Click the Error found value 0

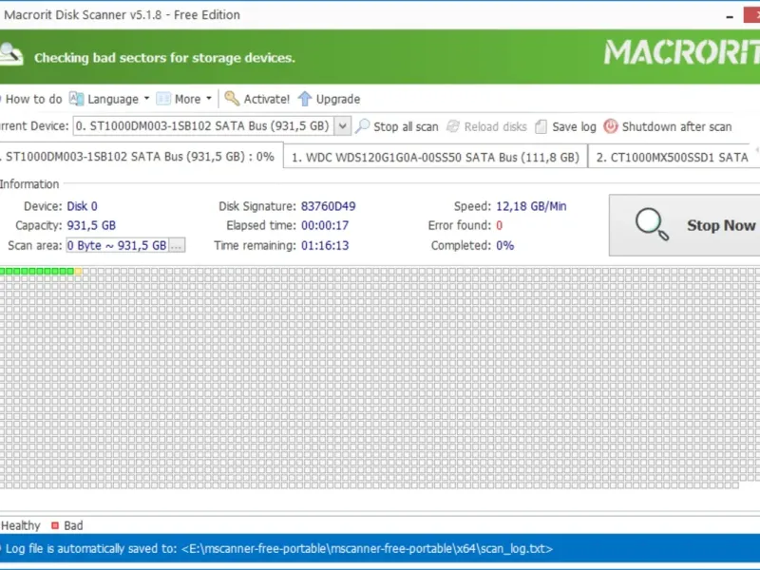(x=500, y=226)
